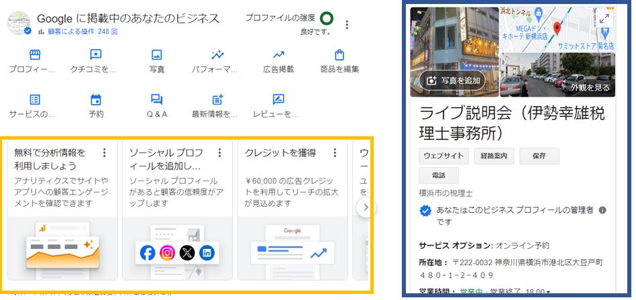Open the レビューを… ask for reviews icon
The width and height of the screenshot is (636, 300).
278,99
